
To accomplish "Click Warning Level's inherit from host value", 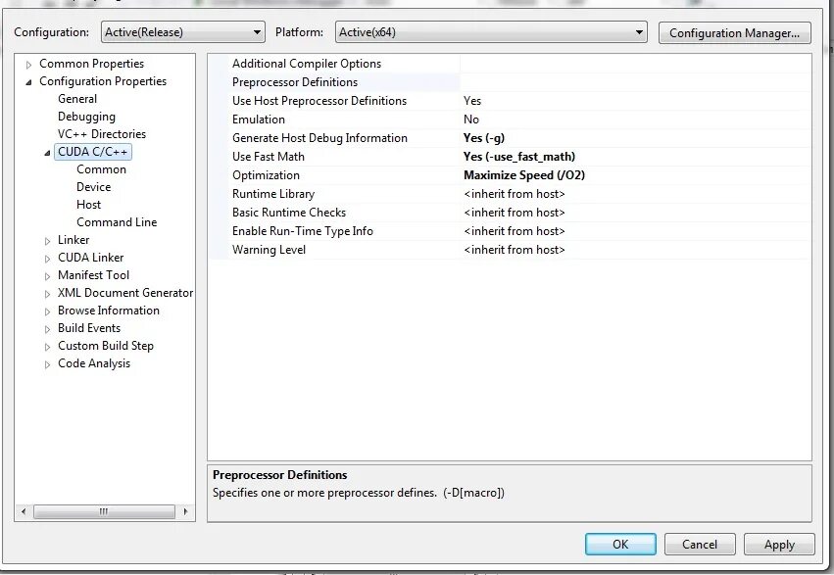I will coord(515,250).
